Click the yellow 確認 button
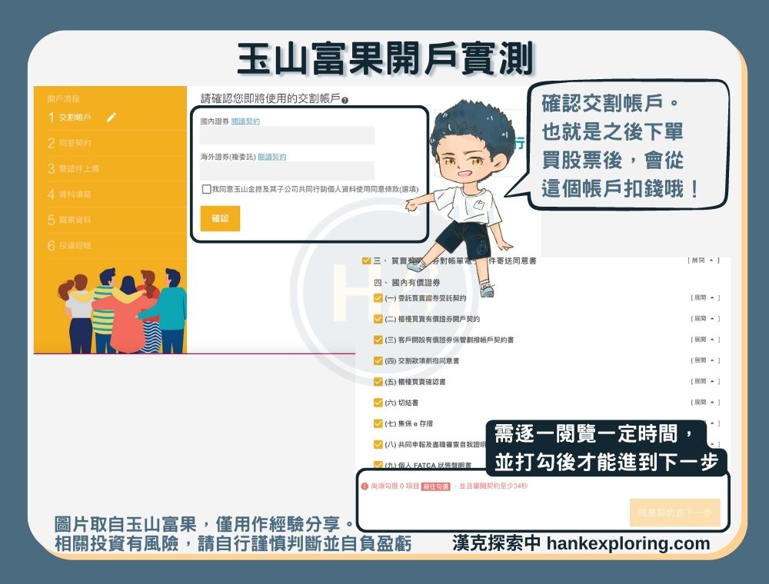769x584 pixels. pyautogui.click(x=220, y=218)
